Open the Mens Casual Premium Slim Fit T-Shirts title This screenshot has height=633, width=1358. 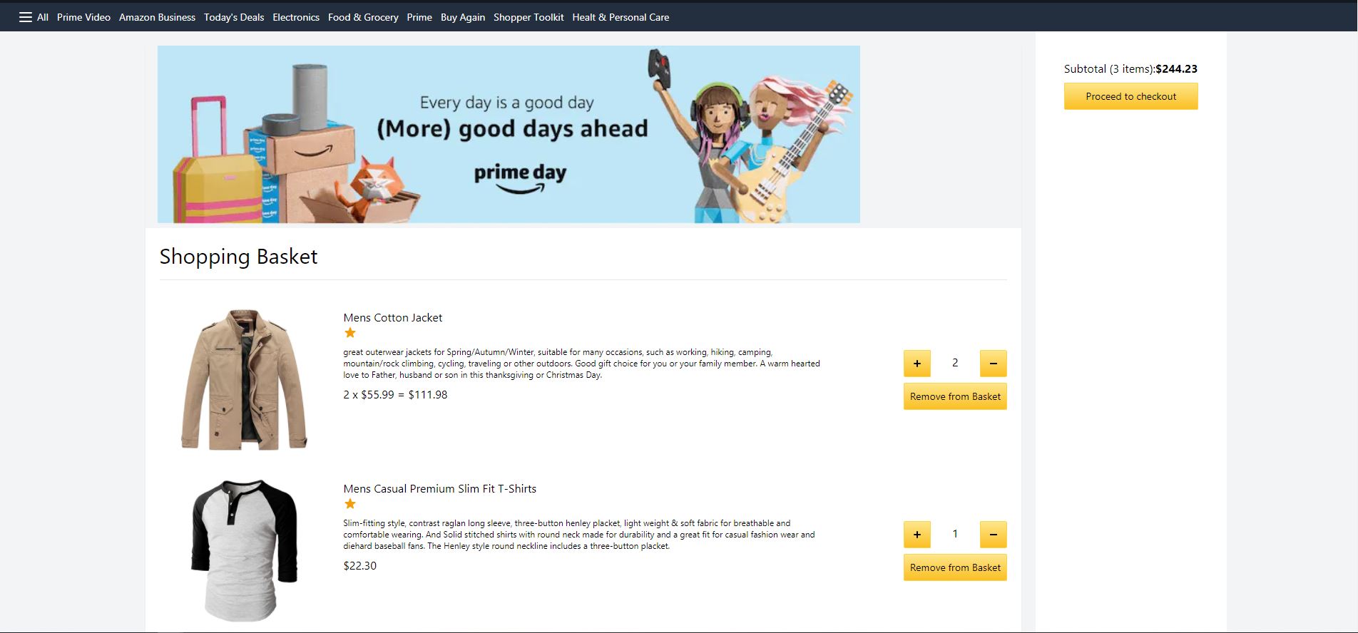point(440,488)
